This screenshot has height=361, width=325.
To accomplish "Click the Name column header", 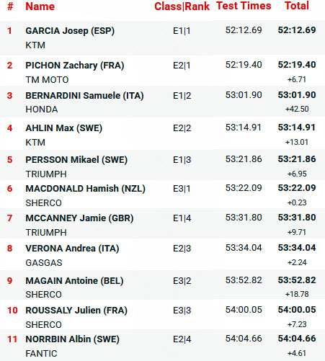I will (x=40, y=6).
